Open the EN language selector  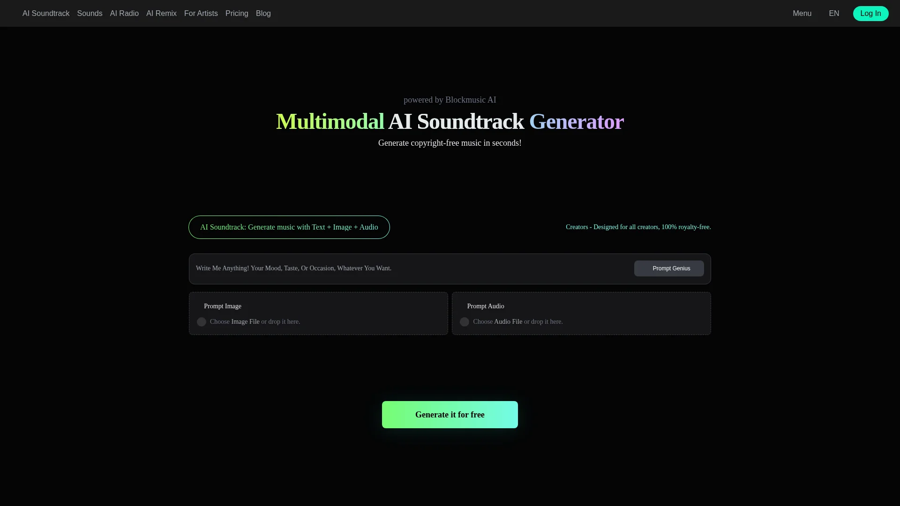[x=833, y=14]
